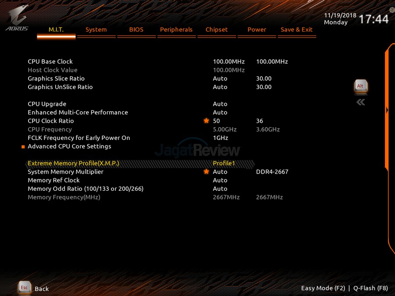Change FCLK Frequency 1GHz value

coord(220,138)
